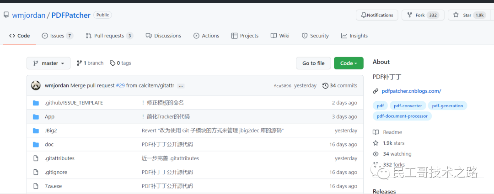The image size is (494, 194).
Task: Open the Discussions tab
Action: 163,36
